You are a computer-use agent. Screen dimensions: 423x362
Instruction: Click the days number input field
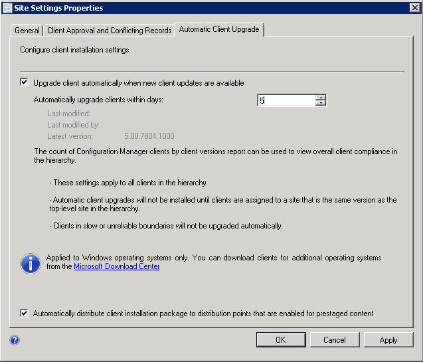pyautogui.click(x=286, y=100)
